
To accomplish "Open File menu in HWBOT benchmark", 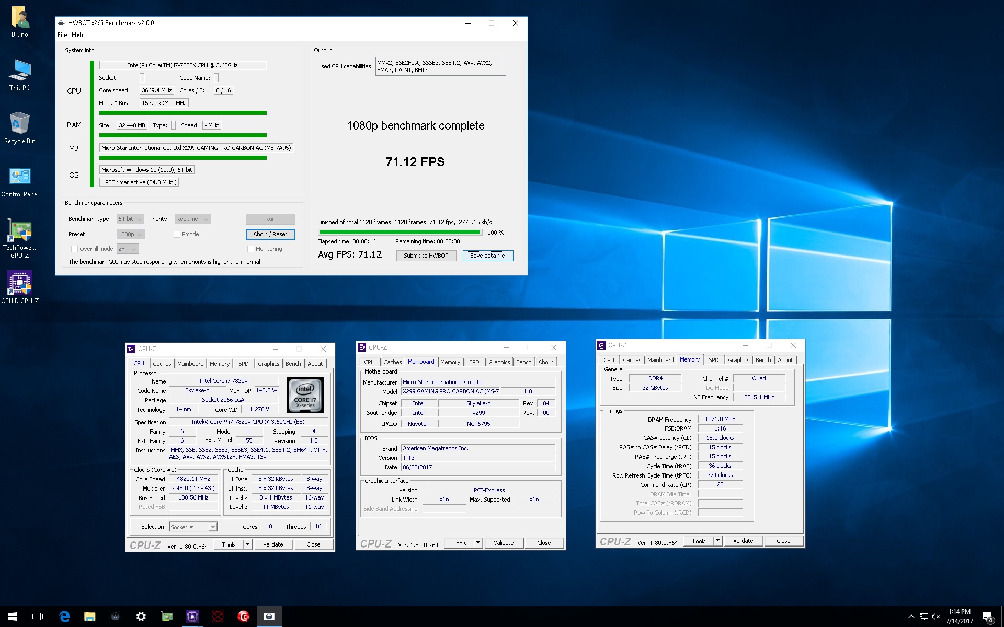I will pyautogui.click(x=62, y=35).
